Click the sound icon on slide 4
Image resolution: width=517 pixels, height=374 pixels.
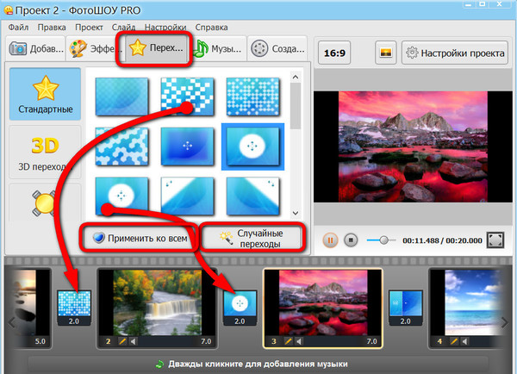(x=464, y=341)
